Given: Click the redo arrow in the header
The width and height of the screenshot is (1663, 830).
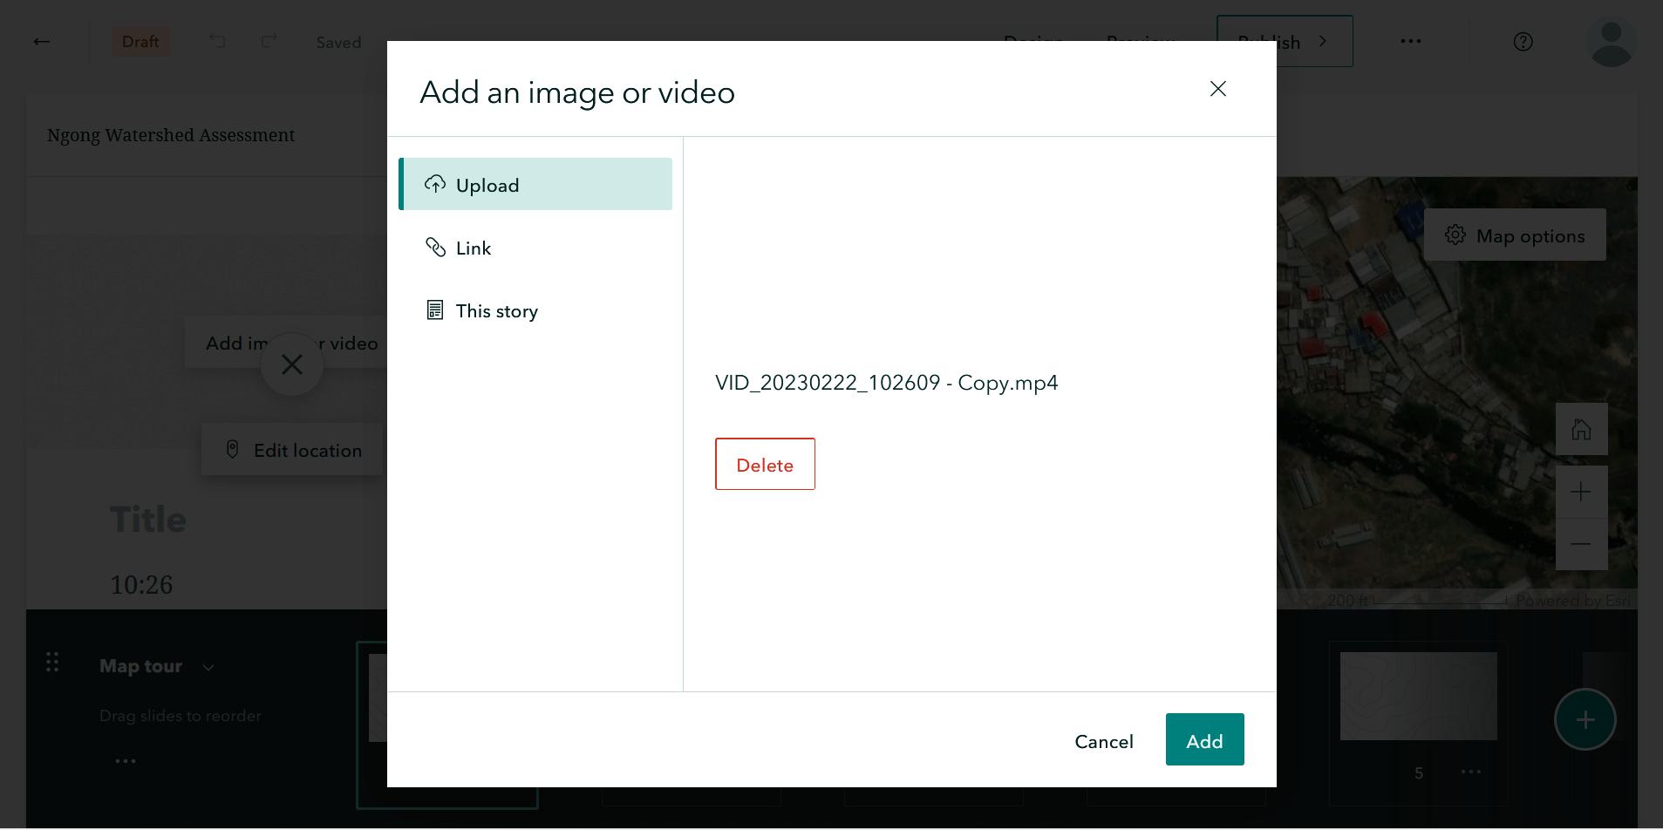Looking at the screenshot, I should (x=269, y=41).
